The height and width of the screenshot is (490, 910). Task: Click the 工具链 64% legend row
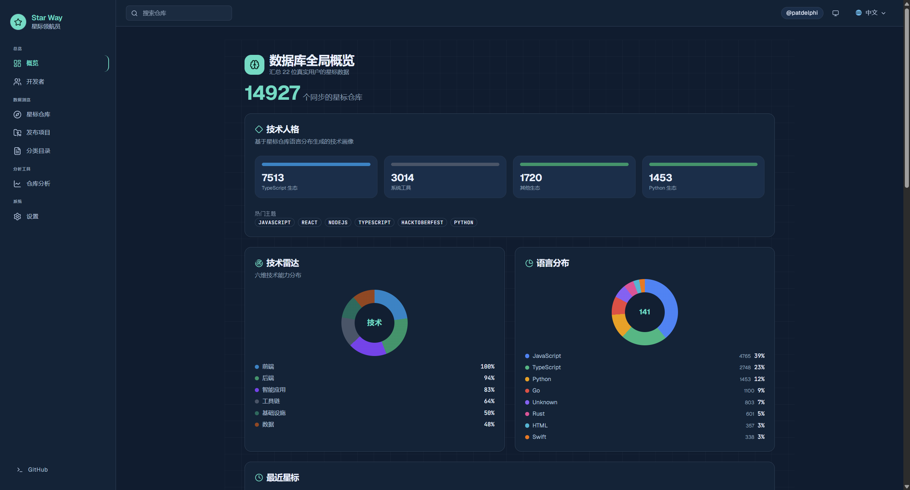pos(375,402)
